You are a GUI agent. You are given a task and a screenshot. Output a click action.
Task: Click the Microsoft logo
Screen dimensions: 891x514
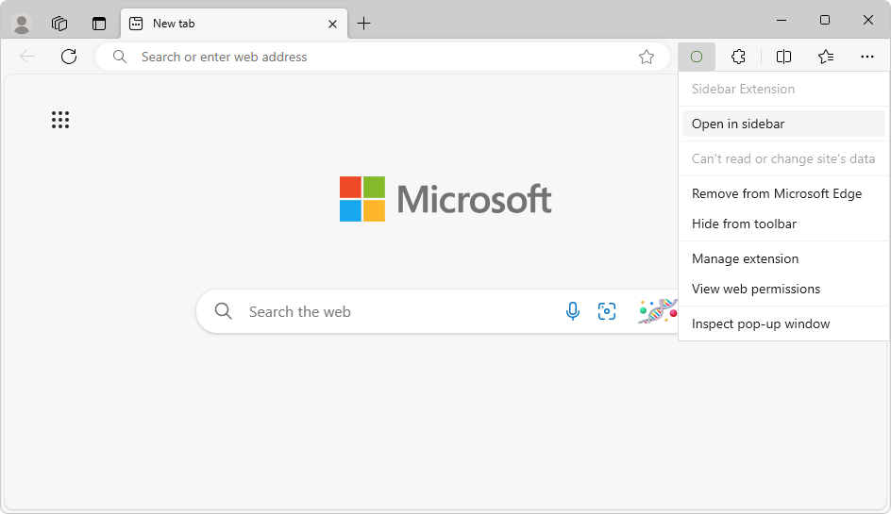445,199
